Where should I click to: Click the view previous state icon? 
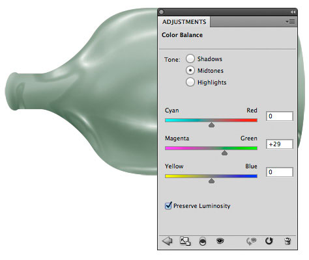[x=252, y=241]
